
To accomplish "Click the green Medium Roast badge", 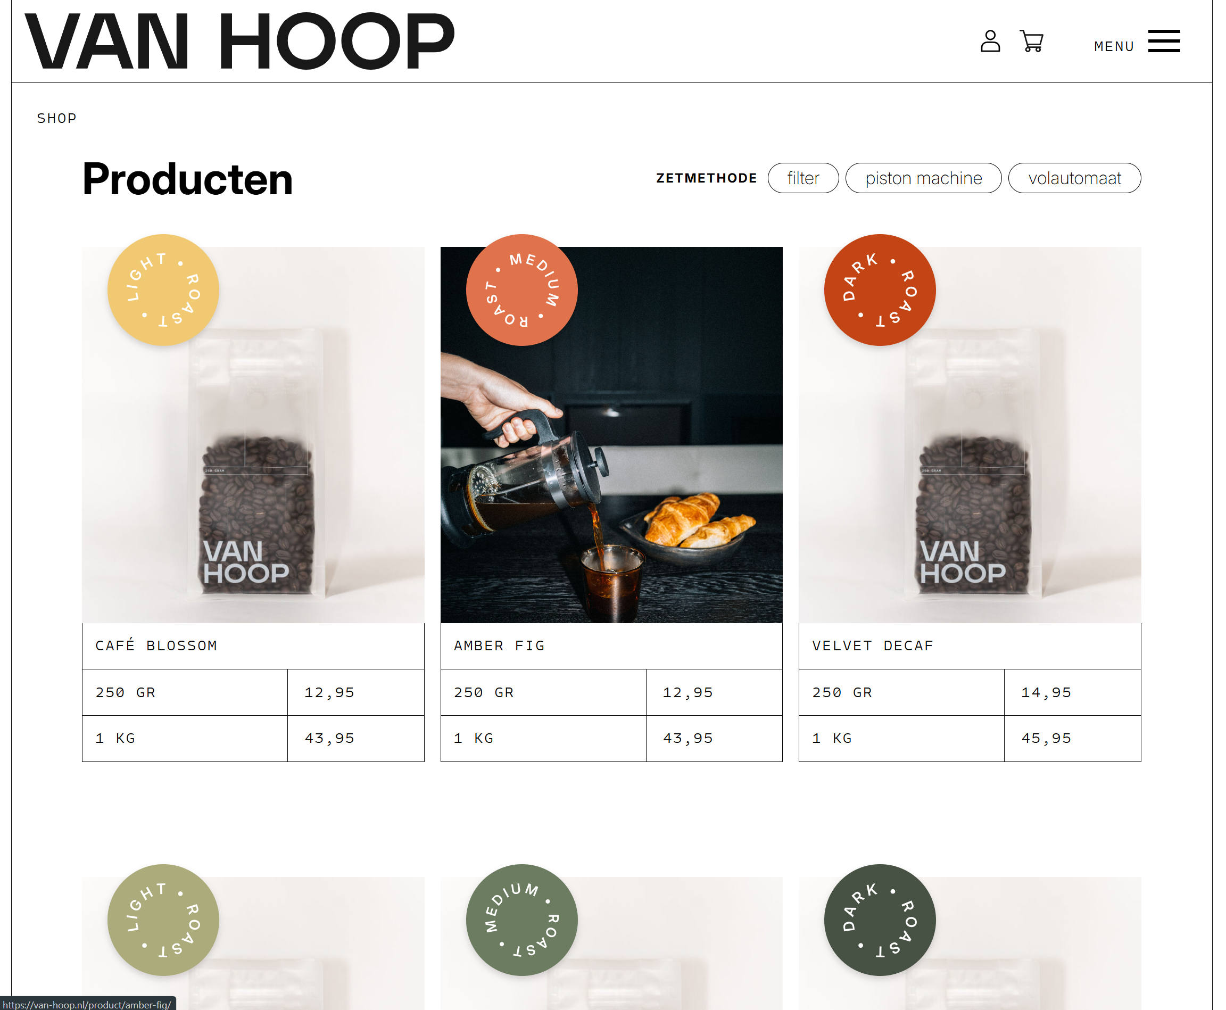I will point(521,920).
